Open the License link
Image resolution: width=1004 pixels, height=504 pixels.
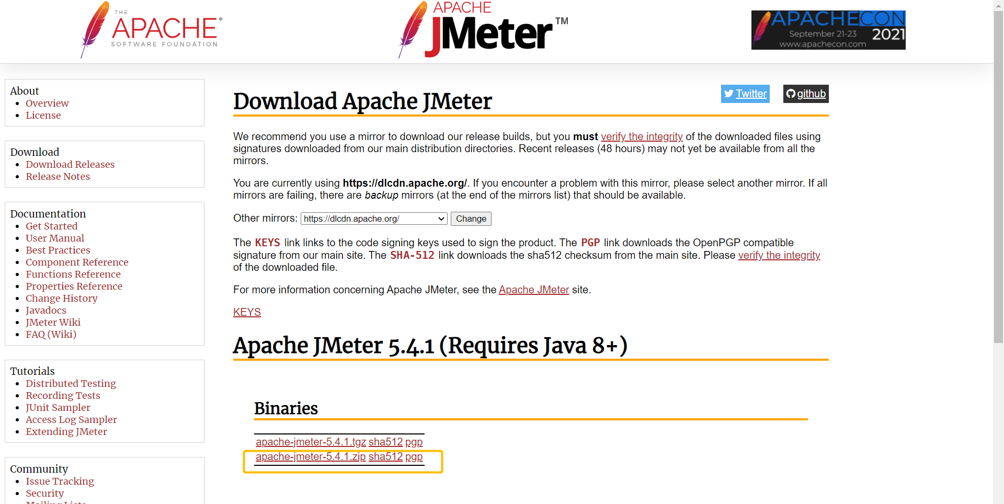(43, 115)
